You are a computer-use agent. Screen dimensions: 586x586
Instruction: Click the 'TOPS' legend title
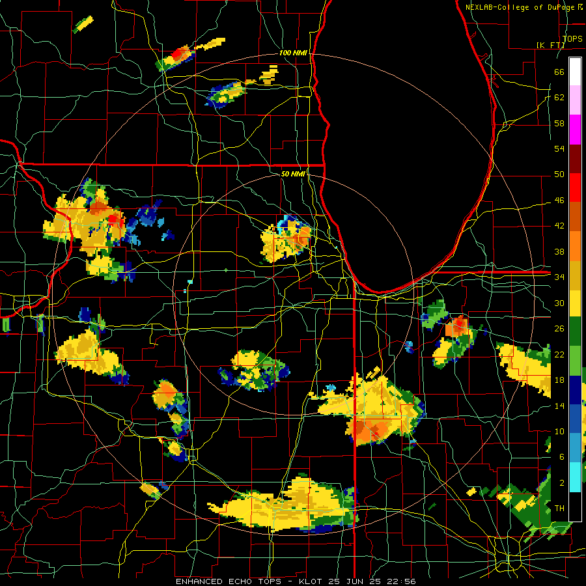572,38
